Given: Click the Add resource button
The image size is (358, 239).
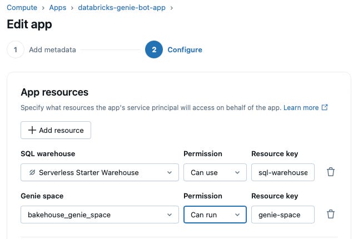Looking at the screenshot, I should pos(56,130).
